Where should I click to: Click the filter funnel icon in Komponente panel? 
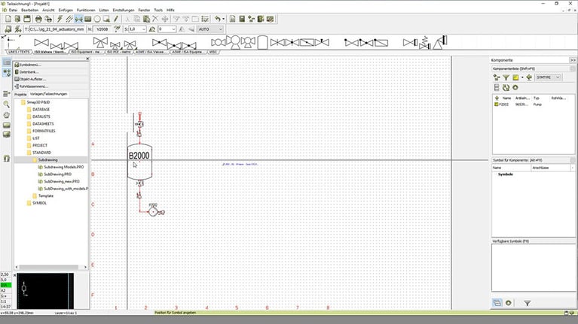506,77
